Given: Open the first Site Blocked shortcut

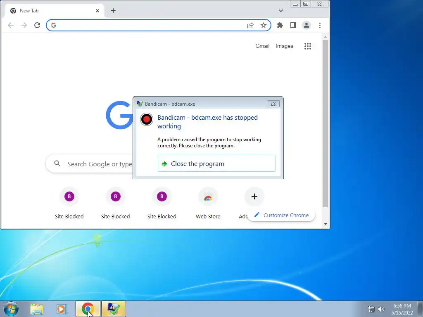Looking at the screenshot, I should click(69, 203).
